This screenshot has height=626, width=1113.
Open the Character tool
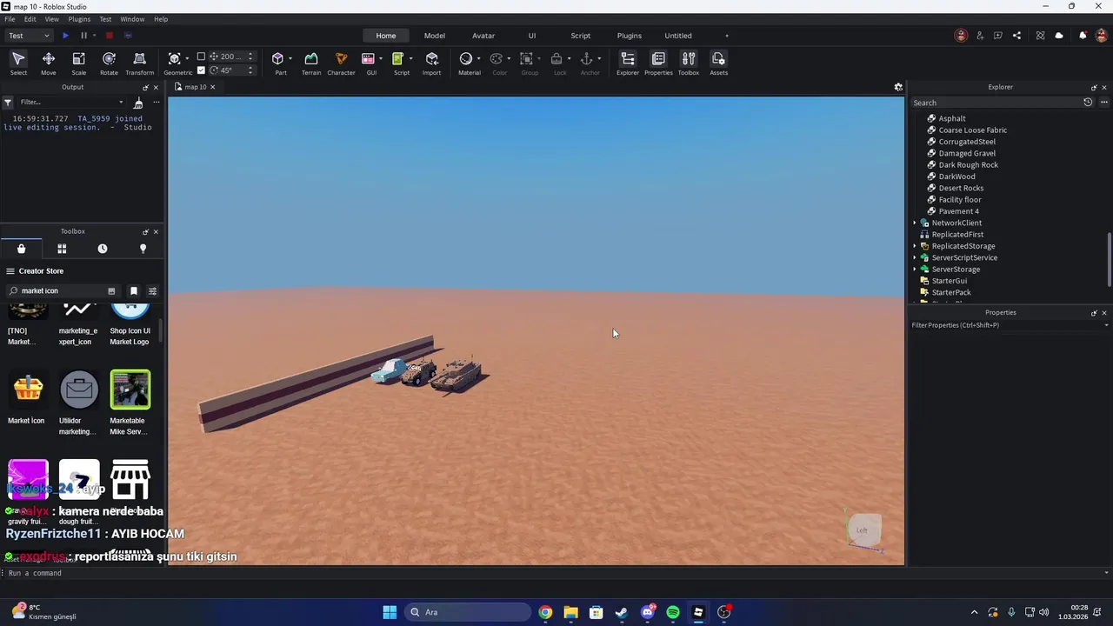[x=341, y=63]
